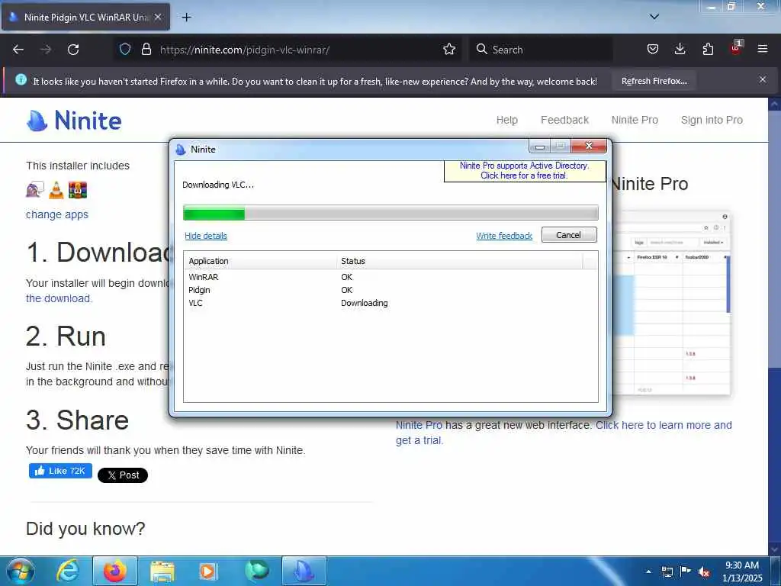This screenshot has height=586, width=781.
Task: Cancel the Ninite installation
Action: (x=569, y=235)
